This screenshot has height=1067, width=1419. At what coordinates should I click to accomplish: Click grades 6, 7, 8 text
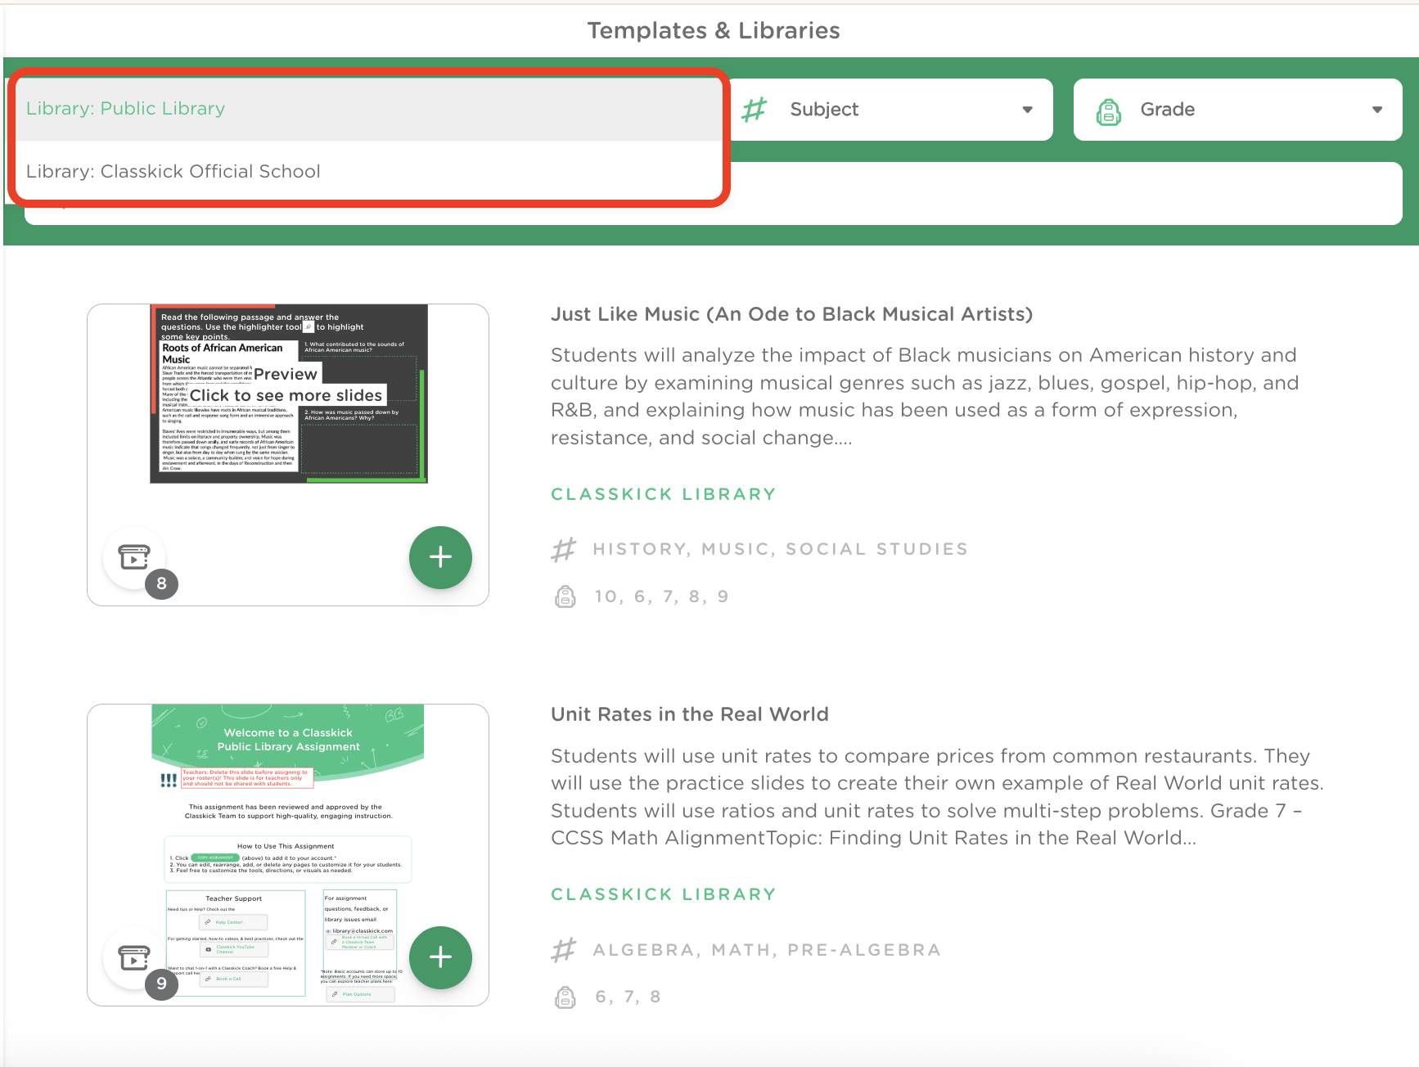(x=628, y=997)
